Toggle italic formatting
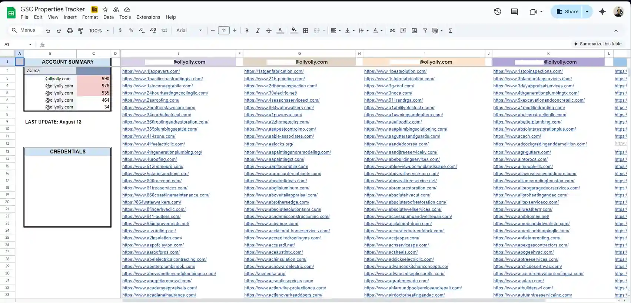Image resolution: width=631 pixels, height=303 pixels. [258, 31]
